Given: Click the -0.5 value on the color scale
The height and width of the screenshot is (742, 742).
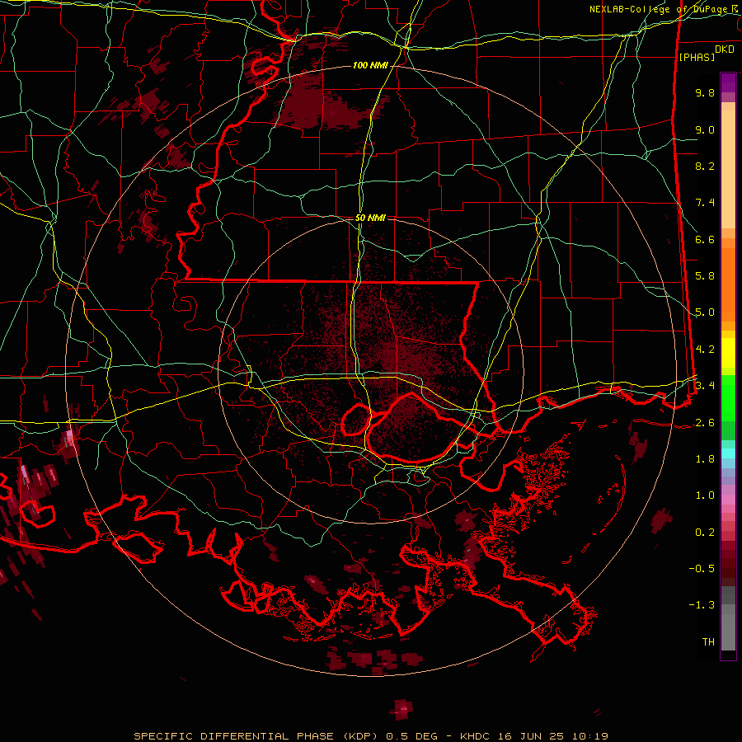Looking at the screenshot, I should 702,569.
